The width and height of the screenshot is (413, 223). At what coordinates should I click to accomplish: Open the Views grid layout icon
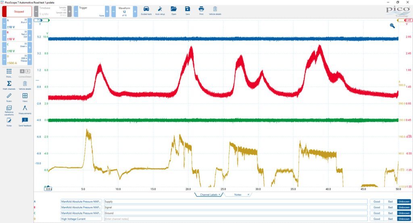click(25, 97)
